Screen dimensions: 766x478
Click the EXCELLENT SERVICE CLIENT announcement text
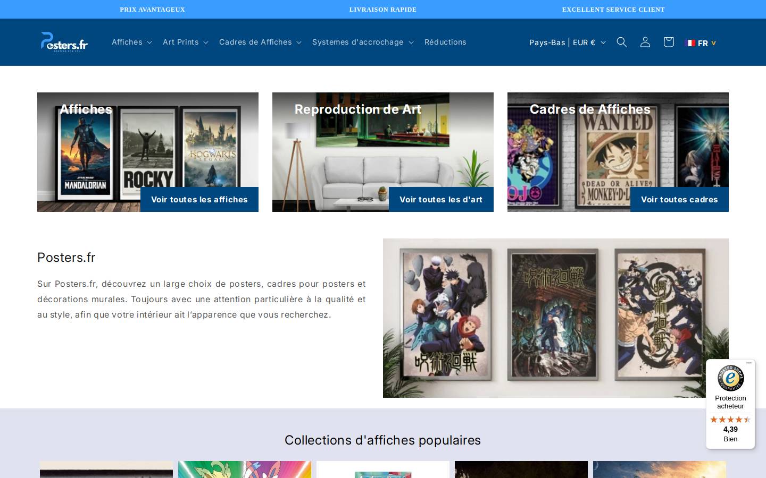(613, 10)
